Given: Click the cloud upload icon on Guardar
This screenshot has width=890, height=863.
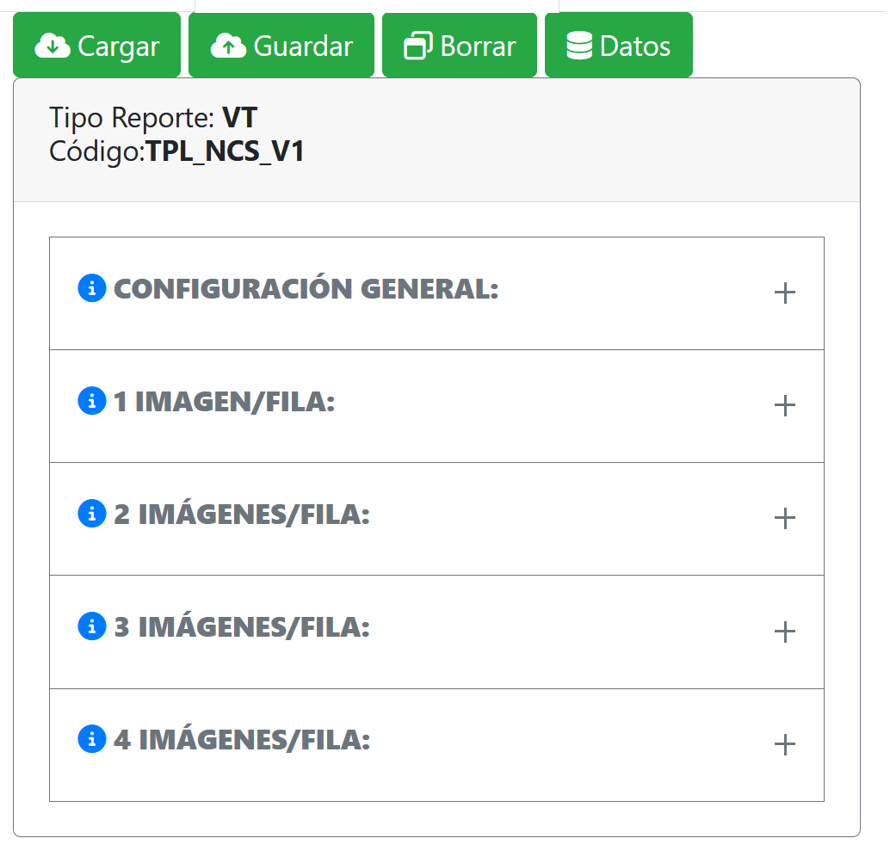Looking at the screenshot, I should 228,46.
